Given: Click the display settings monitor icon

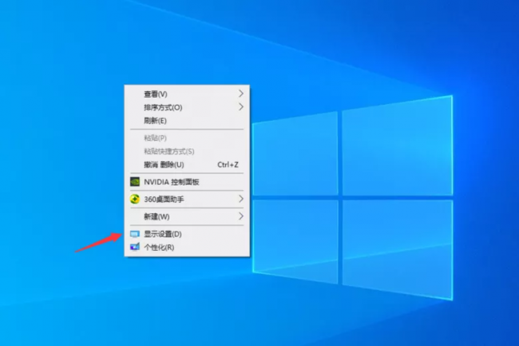Looking at the screenshot, I should click(x=135, y=234).
